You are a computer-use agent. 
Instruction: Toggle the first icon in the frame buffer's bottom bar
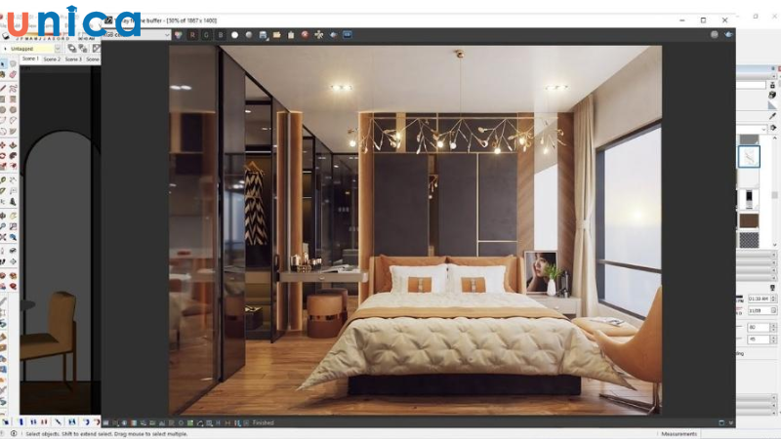click(105, 423)
